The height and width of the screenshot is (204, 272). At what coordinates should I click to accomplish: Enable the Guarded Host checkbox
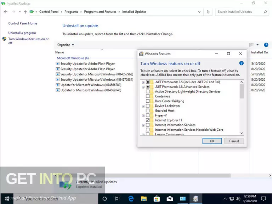[x=148, y=110]
